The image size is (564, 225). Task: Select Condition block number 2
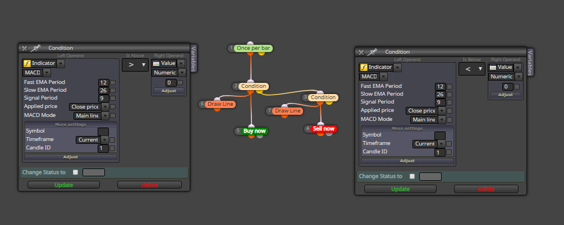pyautogui.click(x=254, y=86)
